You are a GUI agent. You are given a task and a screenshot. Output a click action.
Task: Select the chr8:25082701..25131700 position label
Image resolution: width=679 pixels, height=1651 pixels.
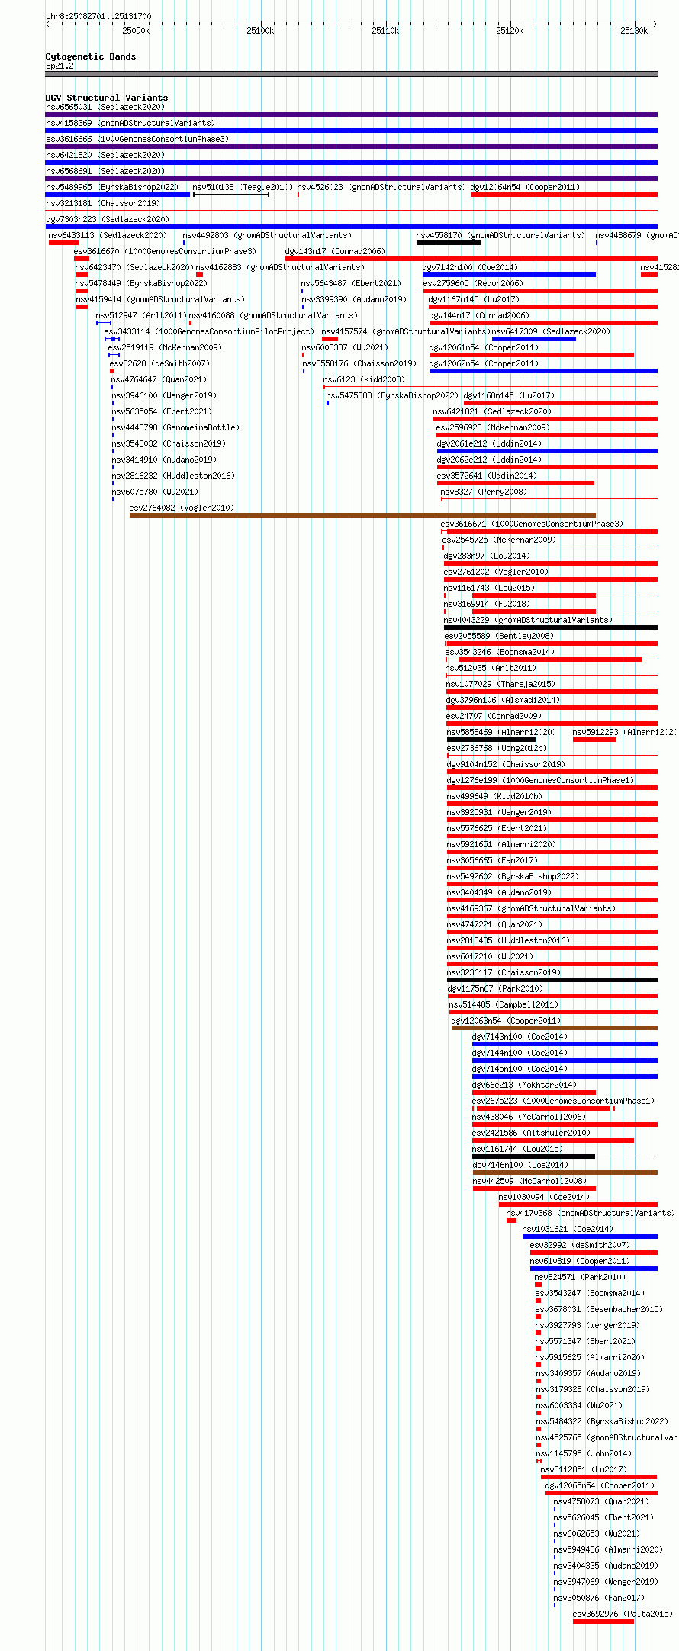coord(98,16)
